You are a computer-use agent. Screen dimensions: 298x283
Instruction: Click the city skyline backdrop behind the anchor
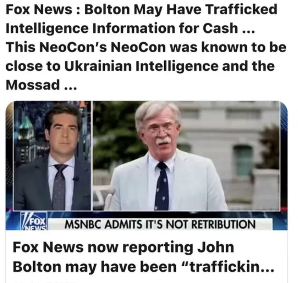pyautogui.click(x=29, y=133)
